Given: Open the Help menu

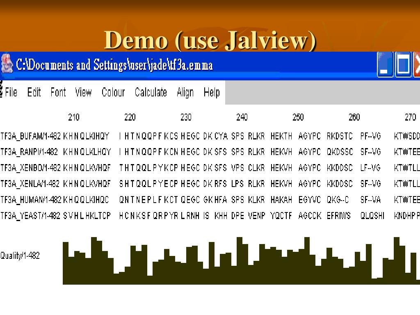Looking at the screenshot, I should pyautogui.click(x=212, y=92).
